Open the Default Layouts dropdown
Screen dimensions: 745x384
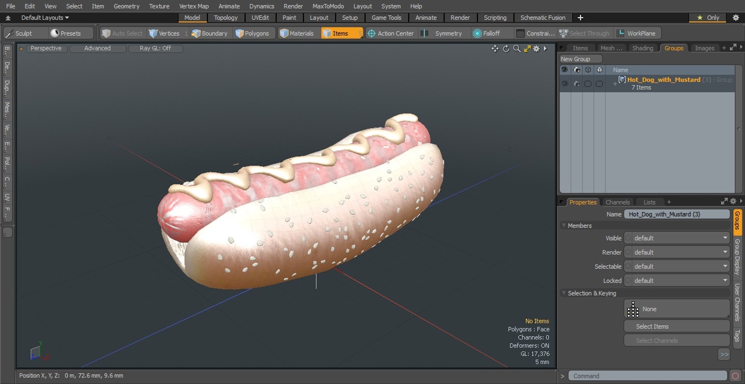[x=45, y=18]
